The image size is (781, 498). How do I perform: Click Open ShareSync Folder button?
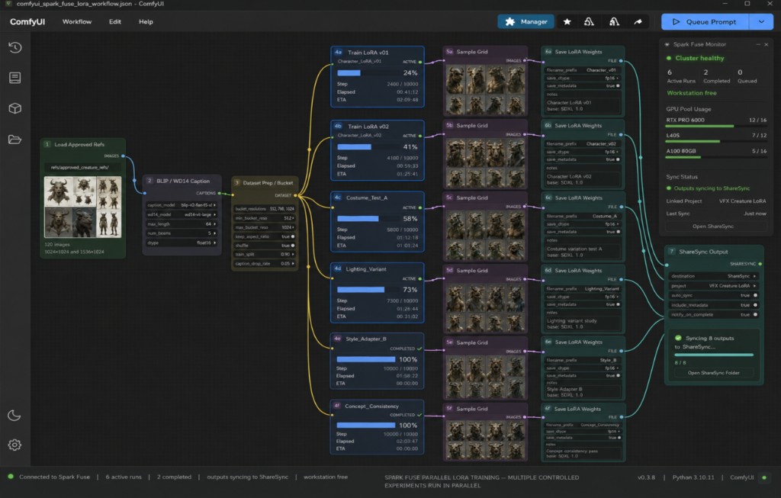(713, 372)
